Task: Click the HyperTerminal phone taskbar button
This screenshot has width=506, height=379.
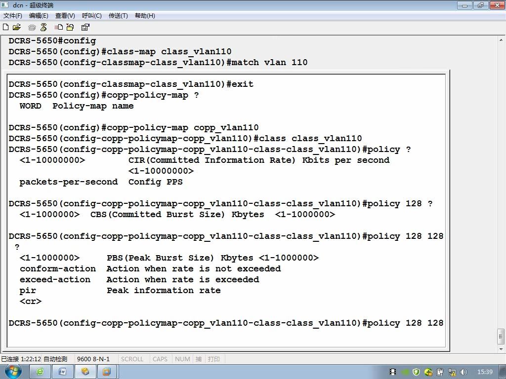Action: (x=85, y=372)
